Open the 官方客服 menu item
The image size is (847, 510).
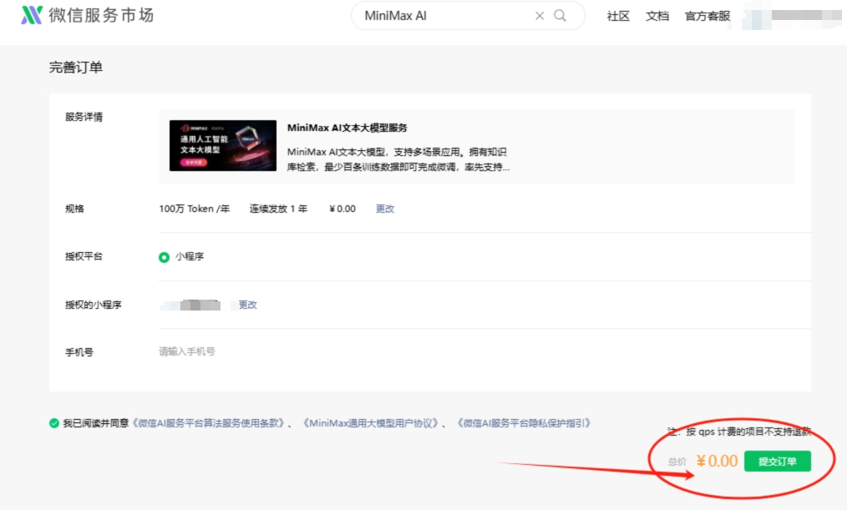708,16
